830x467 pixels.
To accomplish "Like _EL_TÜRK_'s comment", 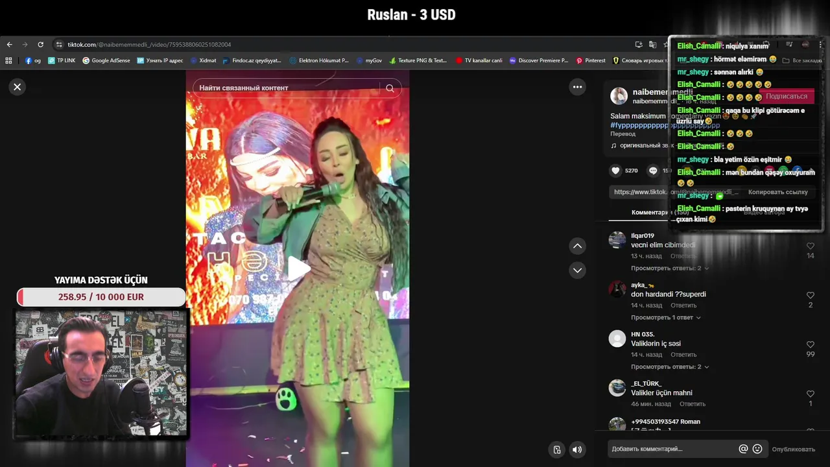I will click(811, 394).
